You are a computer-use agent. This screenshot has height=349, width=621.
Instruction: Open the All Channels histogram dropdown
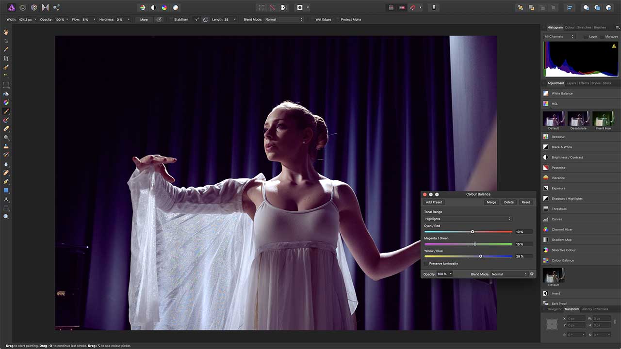pyautogui.click(x=559, y=36)
